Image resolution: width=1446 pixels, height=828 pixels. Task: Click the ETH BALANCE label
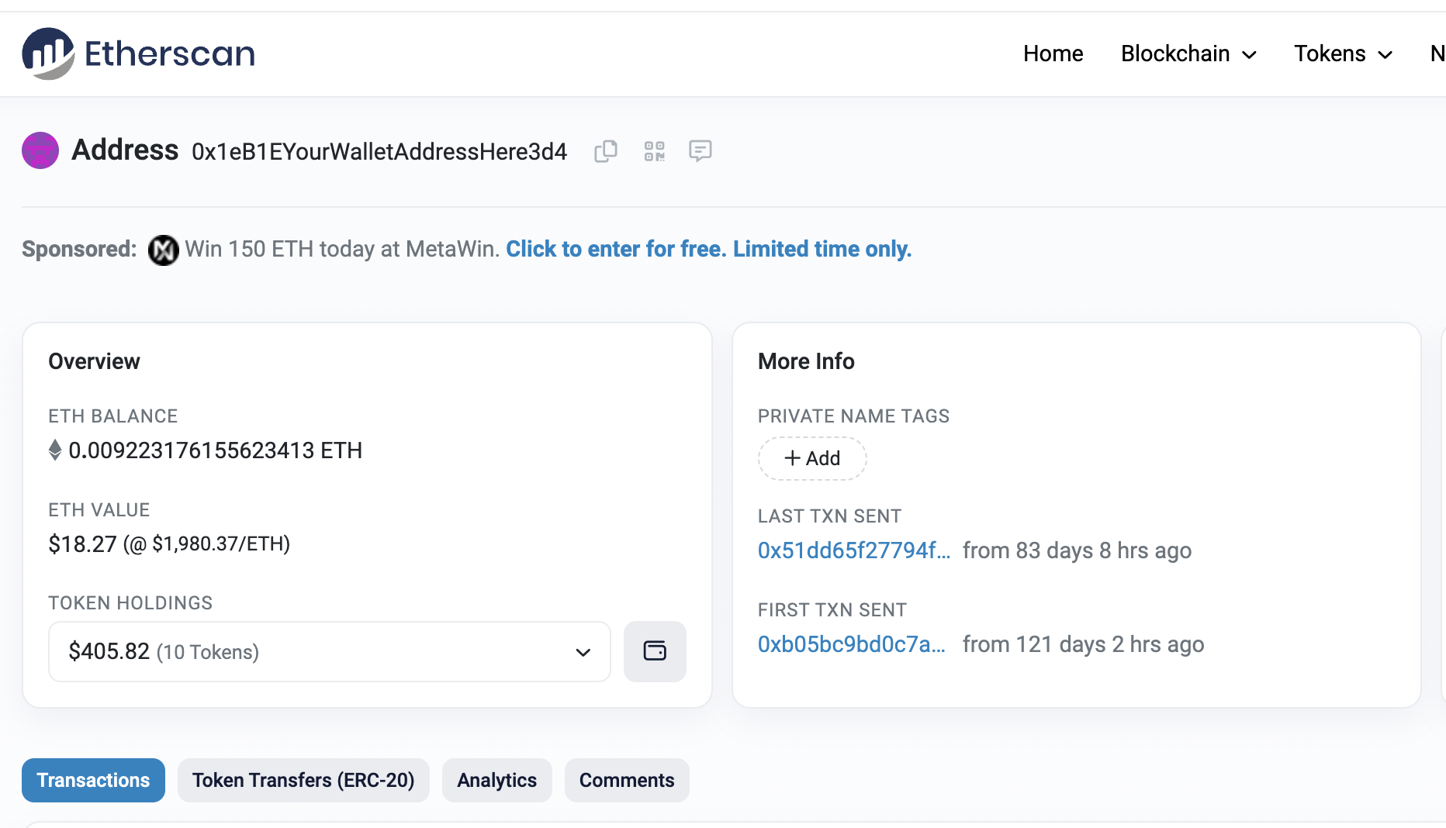pyautogui.click(x=113, y=416)
